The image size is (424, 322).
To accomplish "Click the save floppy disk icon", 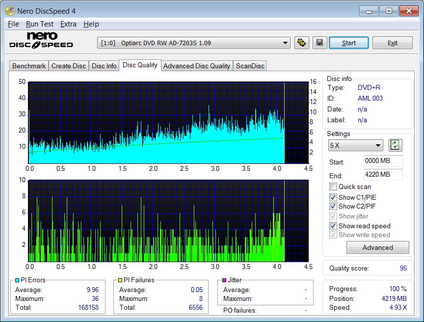I will coord(319,43).
